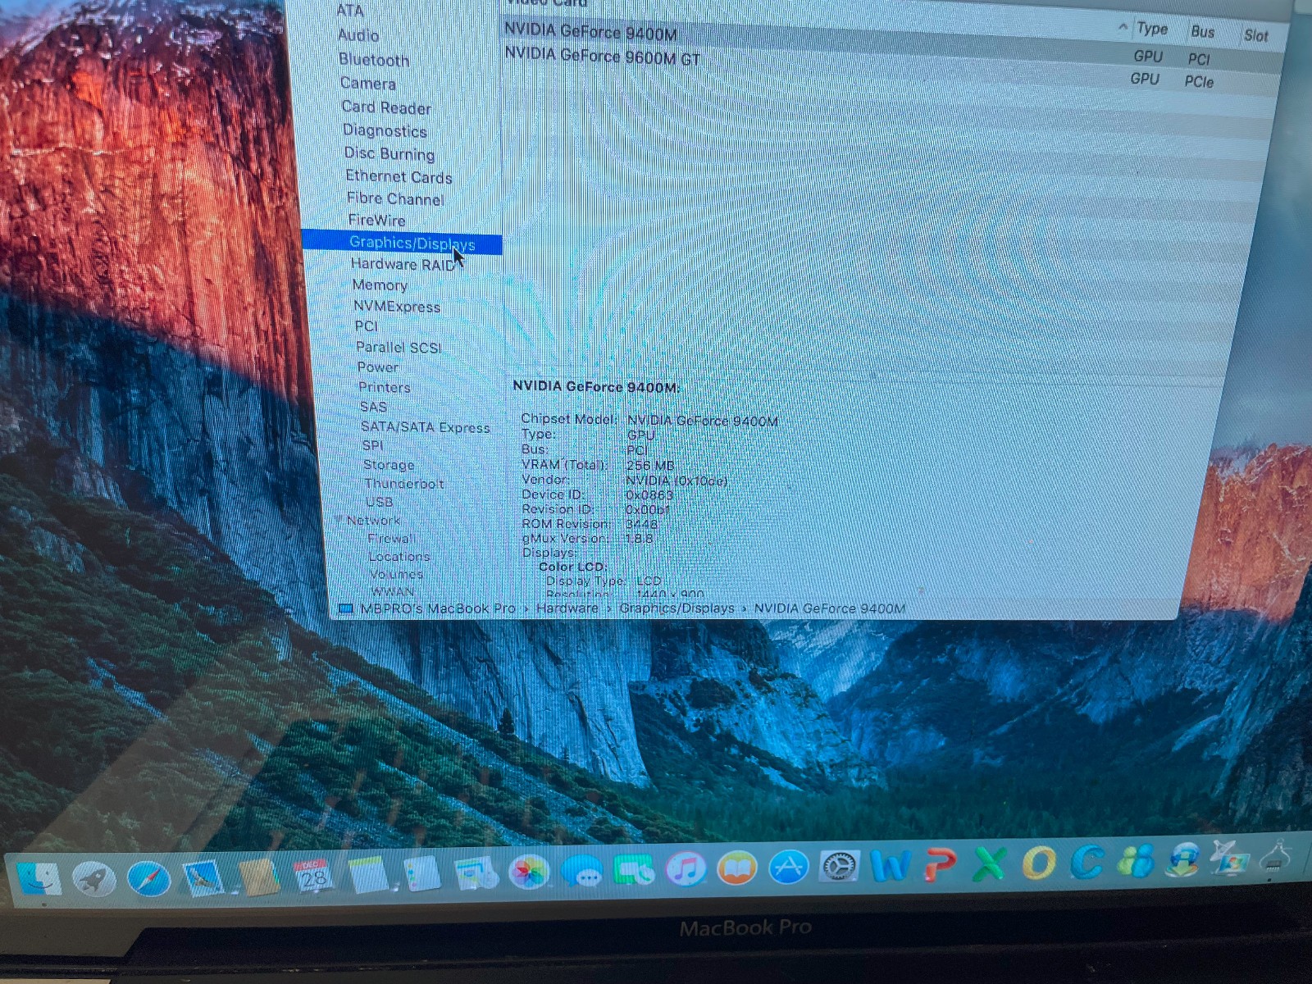Open iBooks orange book icon
Screen dimensions: 1312x984
(x=737, y=868)
